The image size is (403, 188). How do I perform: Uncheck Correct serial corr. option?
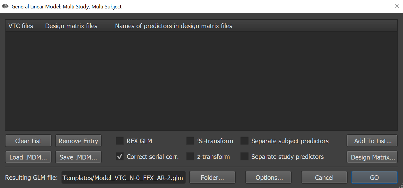point(120,157)
